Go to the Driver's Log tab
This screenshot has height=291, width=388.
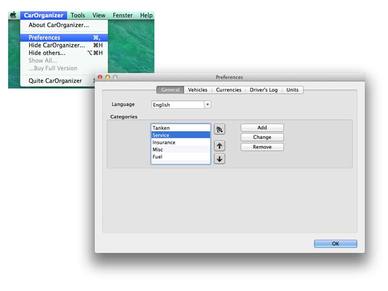point(264,90)
